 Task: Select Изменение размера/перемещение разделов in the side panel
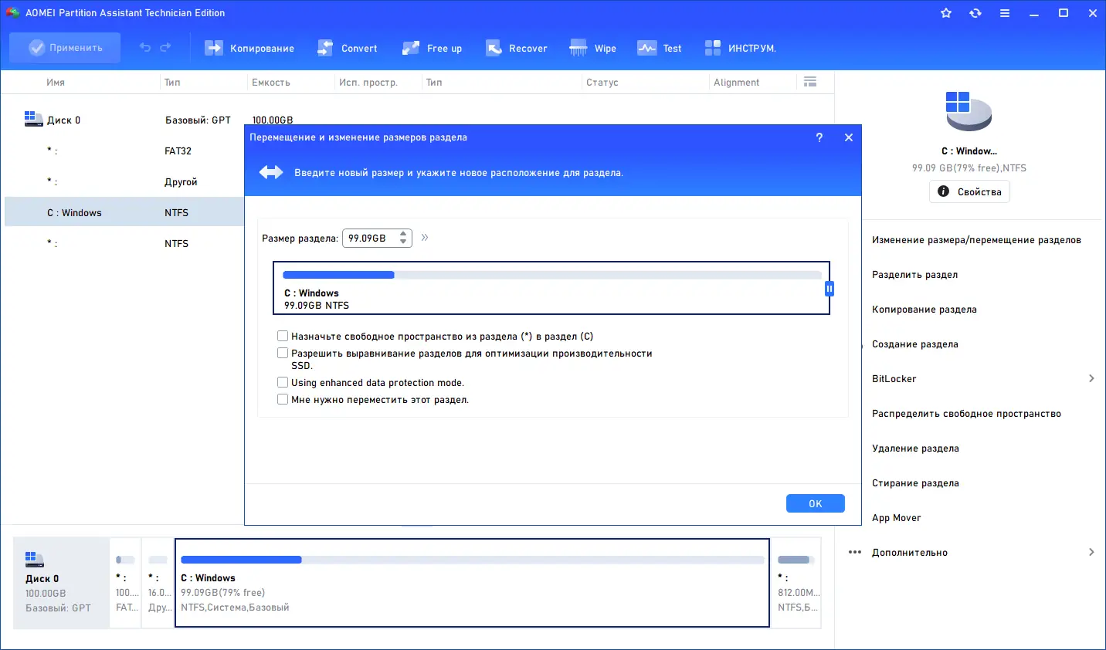[x=976, y=240]
